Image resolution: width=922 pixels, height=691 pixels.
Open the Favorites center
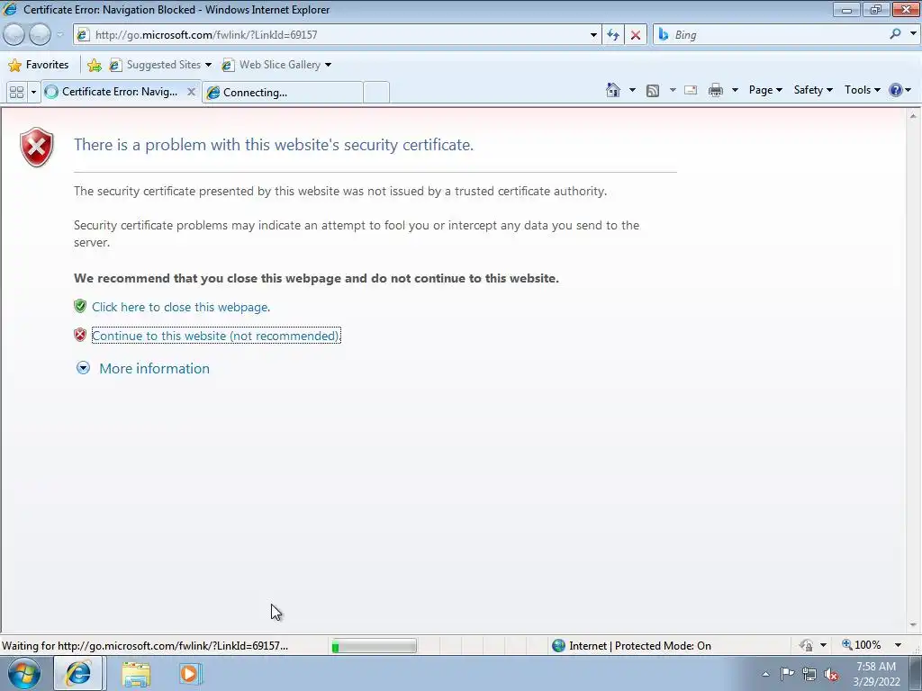(39, 65)
